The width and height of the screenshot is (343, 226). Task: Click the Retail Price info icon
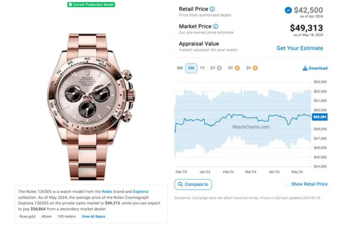coord(212,9)
